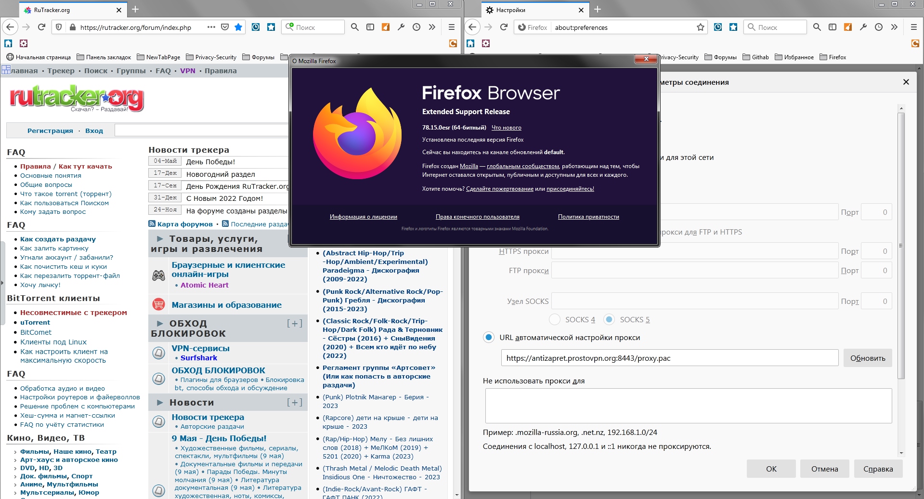The image size is (924, 499).
Task: Click the Не использовать прокси для textbox
Action: click(x=689, y=406)
